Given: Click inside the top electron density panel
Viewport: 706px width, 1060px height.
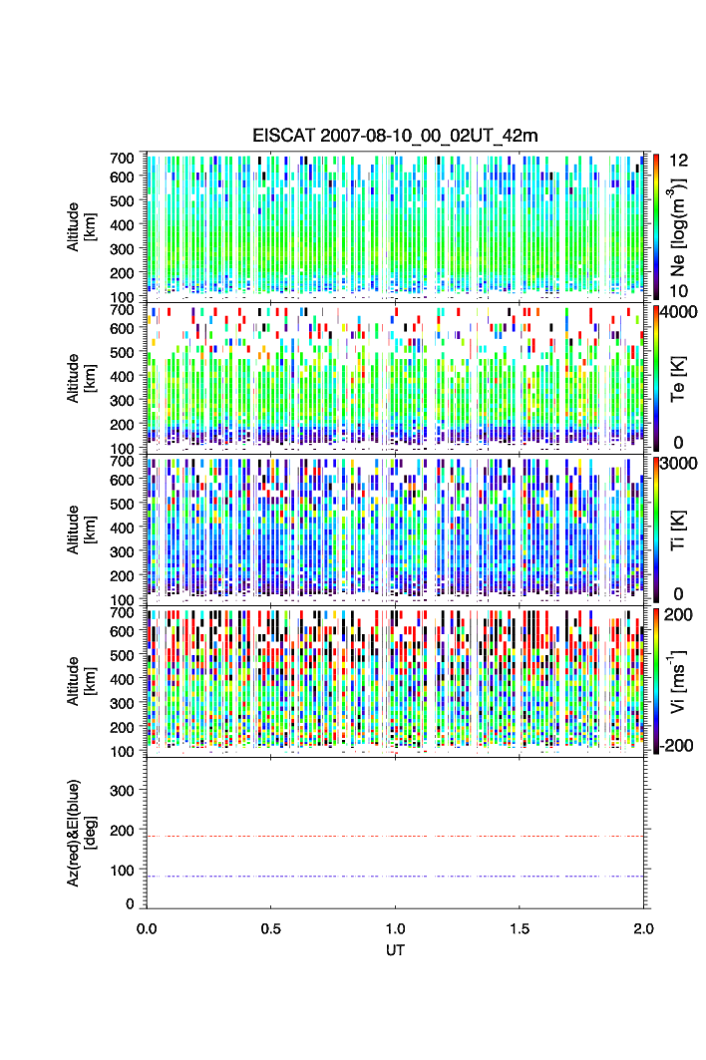Looking at the screenshot, I should pos(395,224).
